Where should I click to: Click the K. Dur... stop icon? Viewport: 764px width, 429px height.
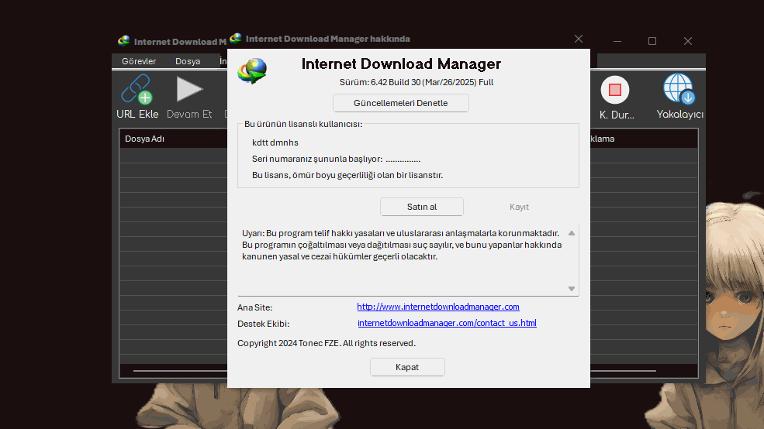(615, 90)
